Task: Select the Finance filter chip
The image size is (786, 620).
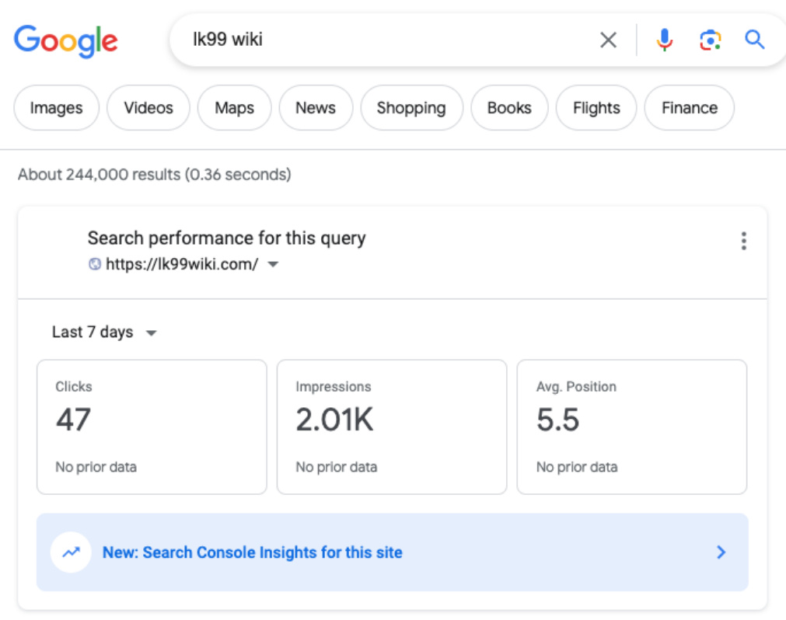Action: (x=690, y=108)
